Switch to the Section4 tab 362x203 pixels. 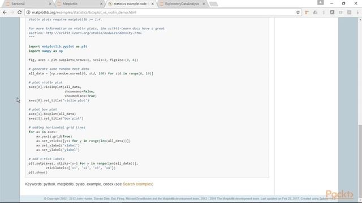[x=28, y=4]
